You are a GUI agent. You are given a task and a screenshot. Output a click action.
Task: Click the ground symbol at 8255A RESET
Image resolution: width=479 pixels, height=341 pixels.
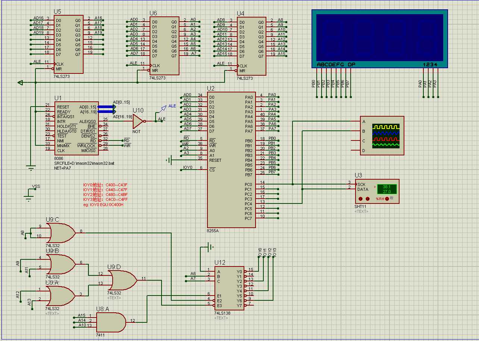[169, 160]
